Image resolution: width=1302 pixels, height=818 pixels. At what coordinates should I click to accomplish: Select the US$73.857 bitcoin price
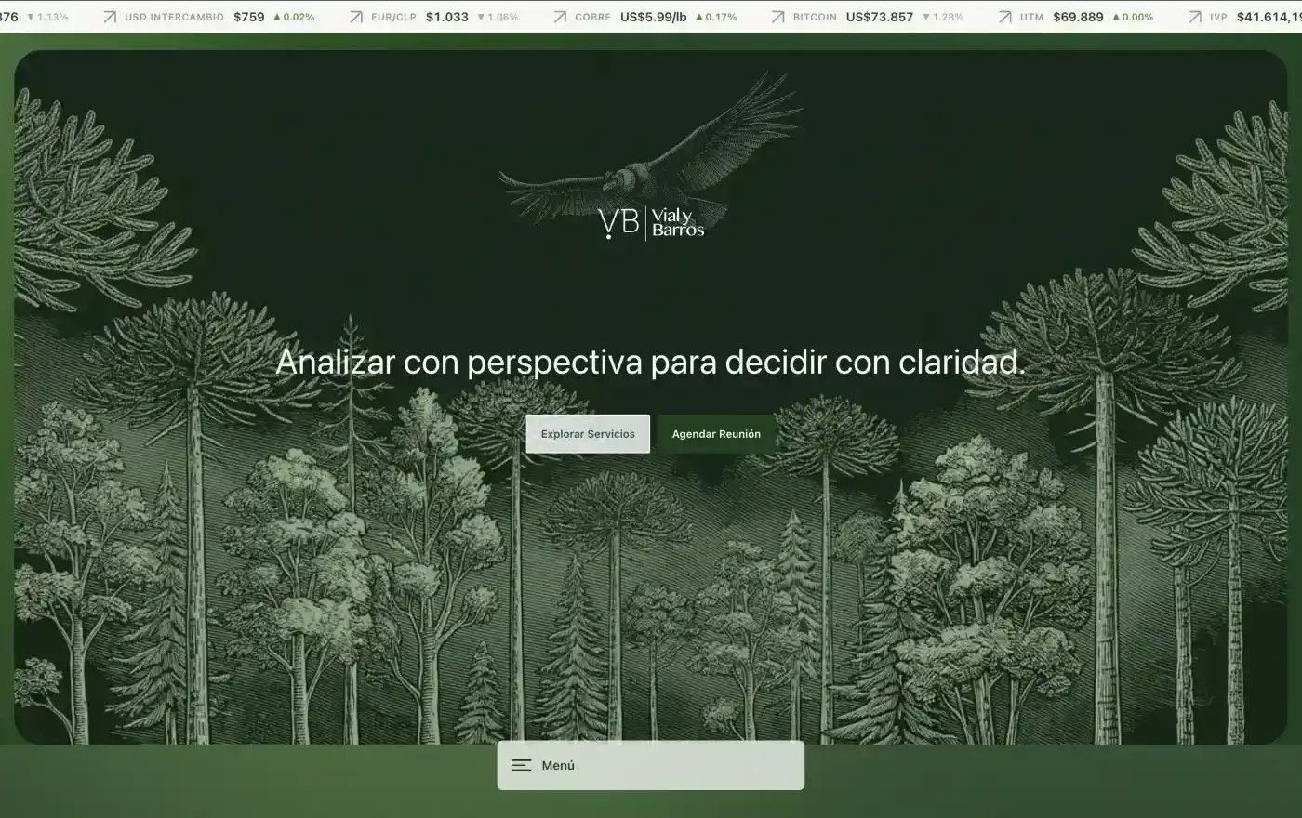click(880, 17)
